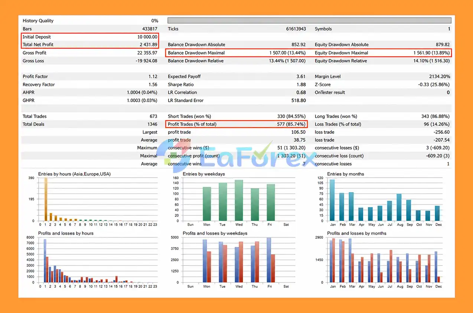Click the Long Trades value 343 (86.88%)
473x313 pixels.
[x=436, y=116]
